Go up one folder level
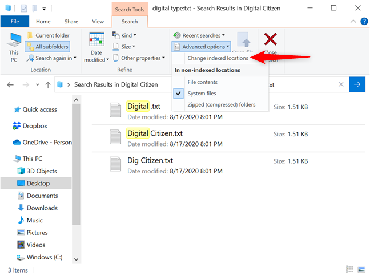This screenshot has width=370, height=276. (x=48, y=85)
